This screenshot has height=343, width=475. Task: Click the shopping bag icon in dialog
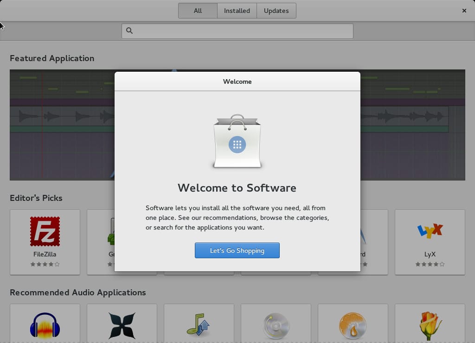[237, 141]
